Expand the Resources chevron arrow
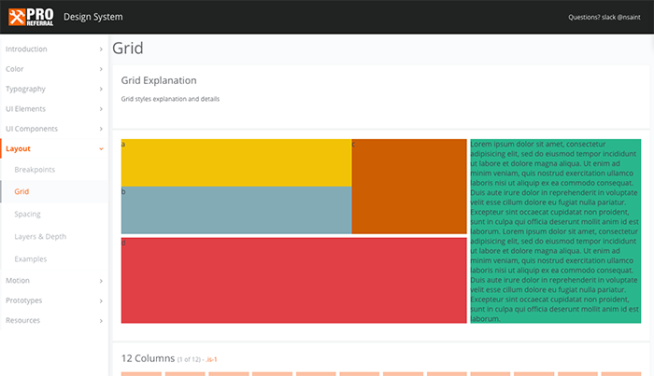 tap(101, 321)
